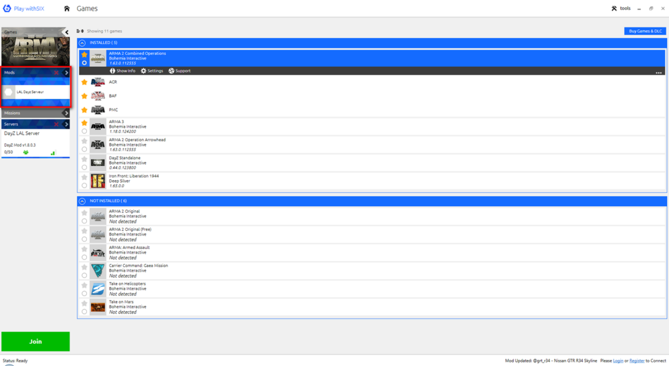This screenshot has width=669, height=366.
Task: Open the Mods section header
Action: [35, 72]
